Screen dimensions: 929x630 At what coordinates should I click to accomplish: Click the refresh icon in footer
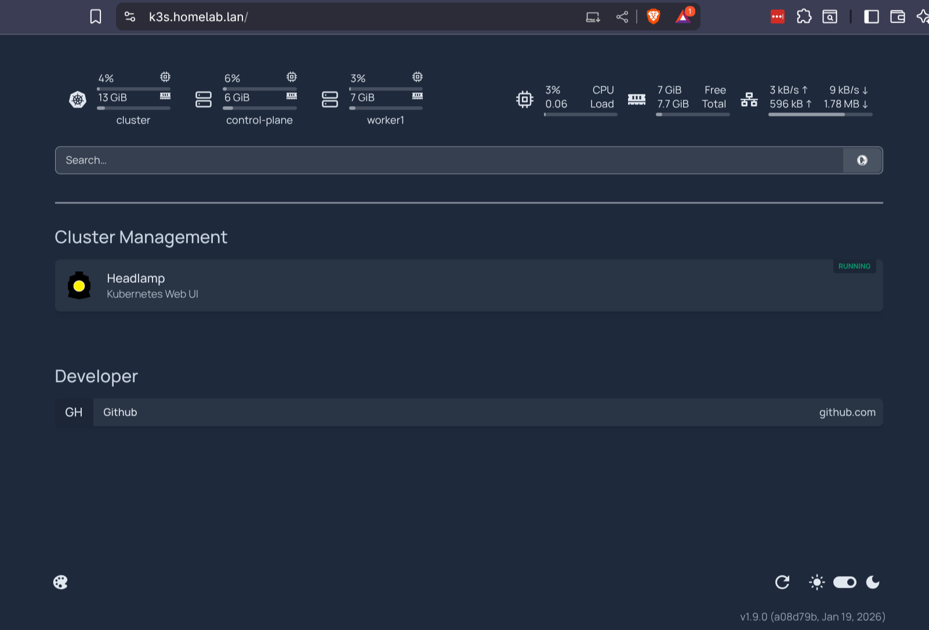782,582
